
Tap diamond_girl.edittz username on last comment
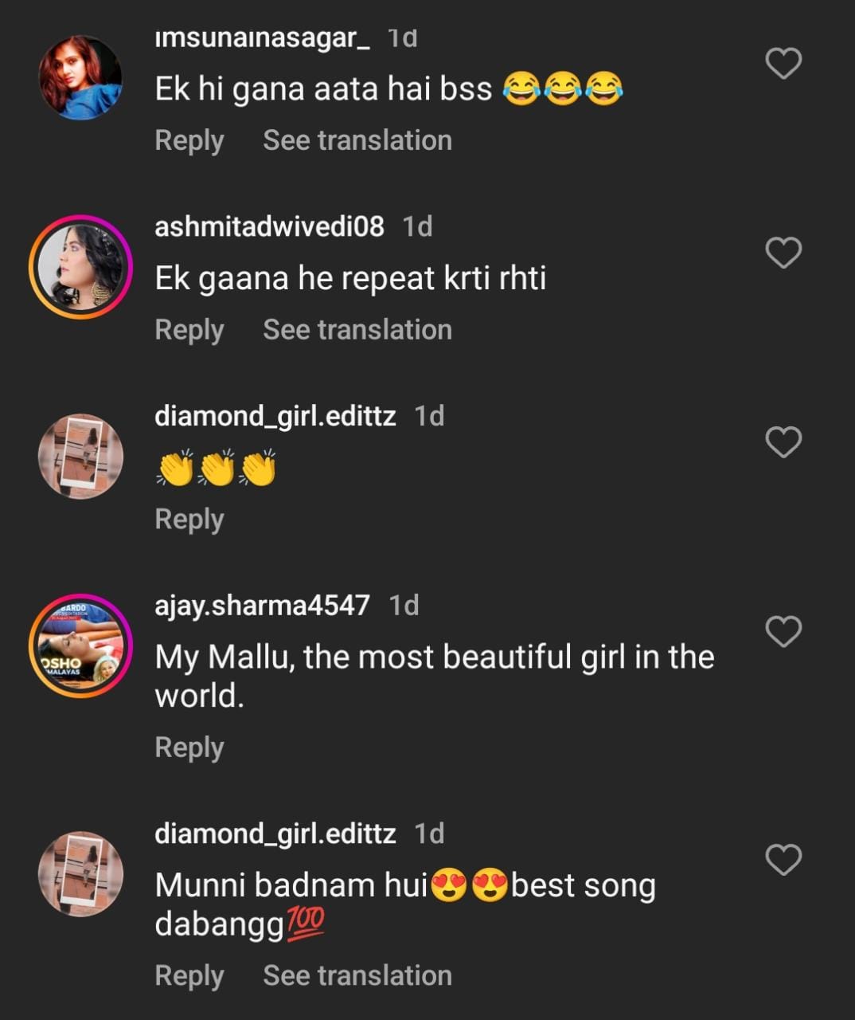(x=275, y=834)
